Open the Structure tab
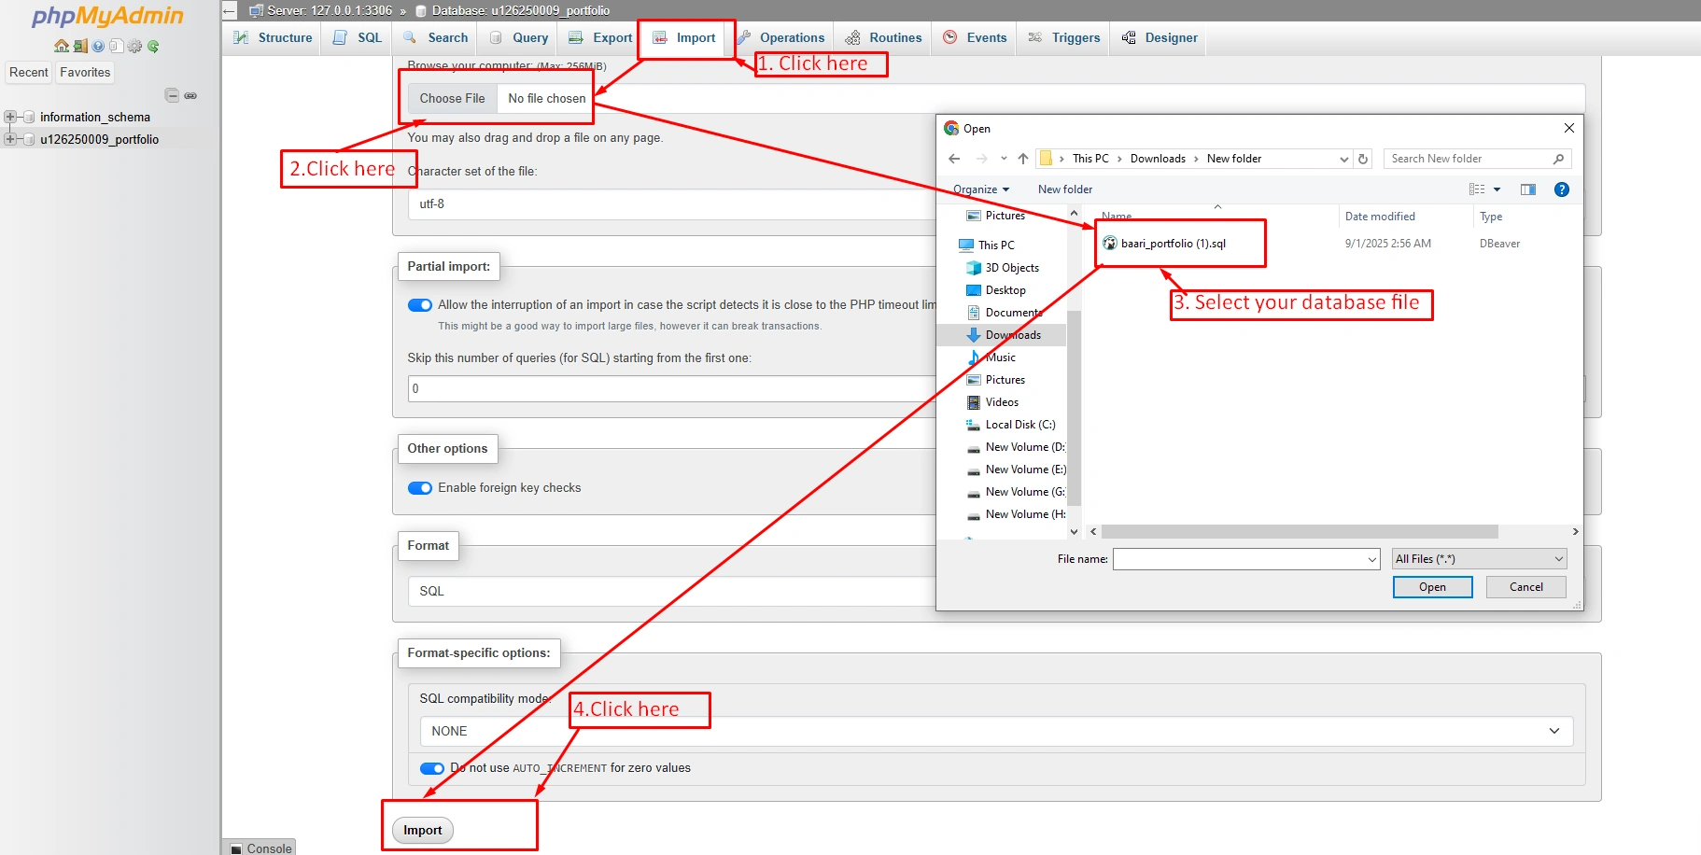This screenshot has width=1701, height=855. (x=274, y=38)
